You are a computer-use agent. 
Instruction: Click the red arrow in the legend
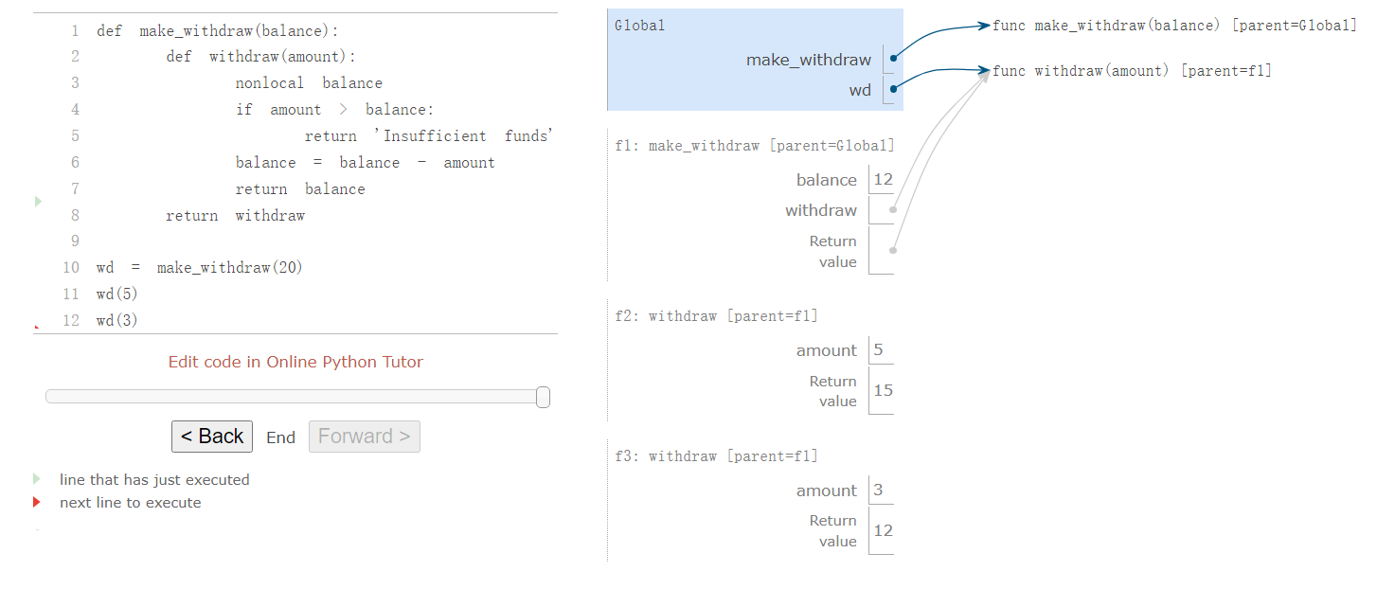[37, 502]
